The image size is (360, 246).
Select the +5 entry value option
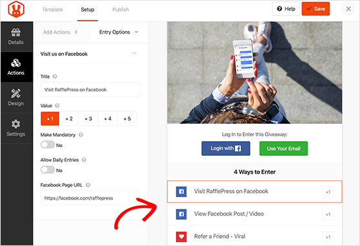click(127, 118)
